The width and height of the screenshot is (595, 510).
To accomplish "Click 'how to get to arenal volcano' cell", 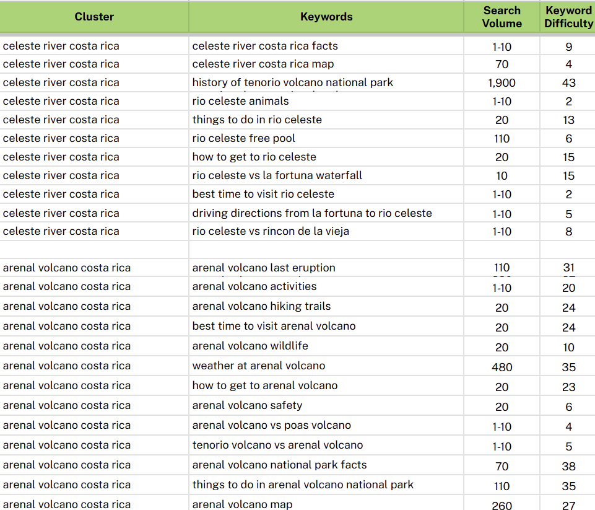I will coord(326,386).
